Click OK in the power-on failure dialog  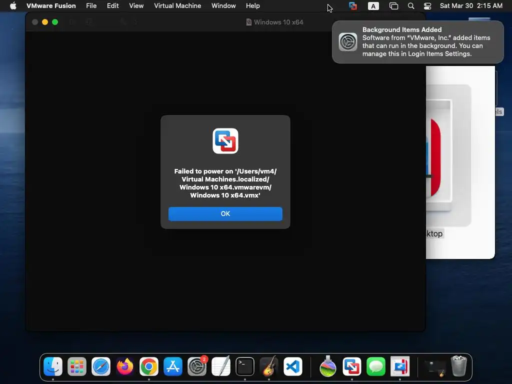[x=225, y=214]
